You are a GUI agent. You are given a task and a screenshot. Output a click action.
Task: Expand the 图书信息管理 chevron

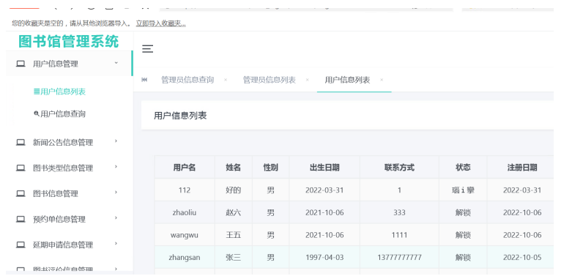(116, 193)
